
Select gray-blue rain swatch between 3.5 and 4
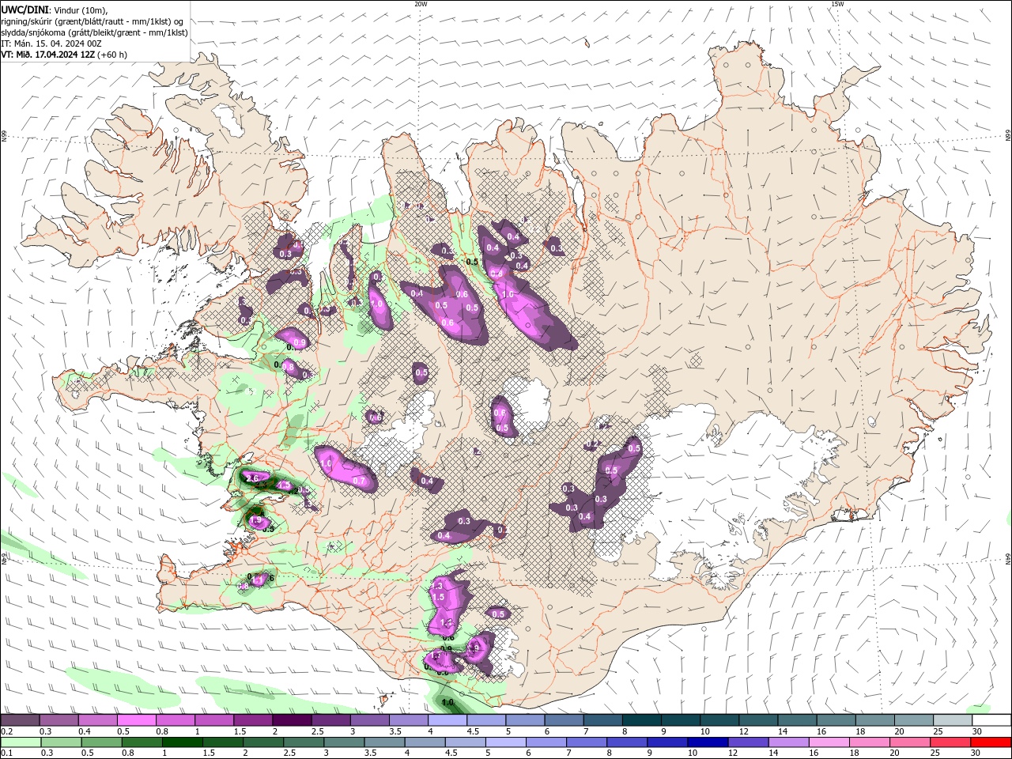coord(384,742)
